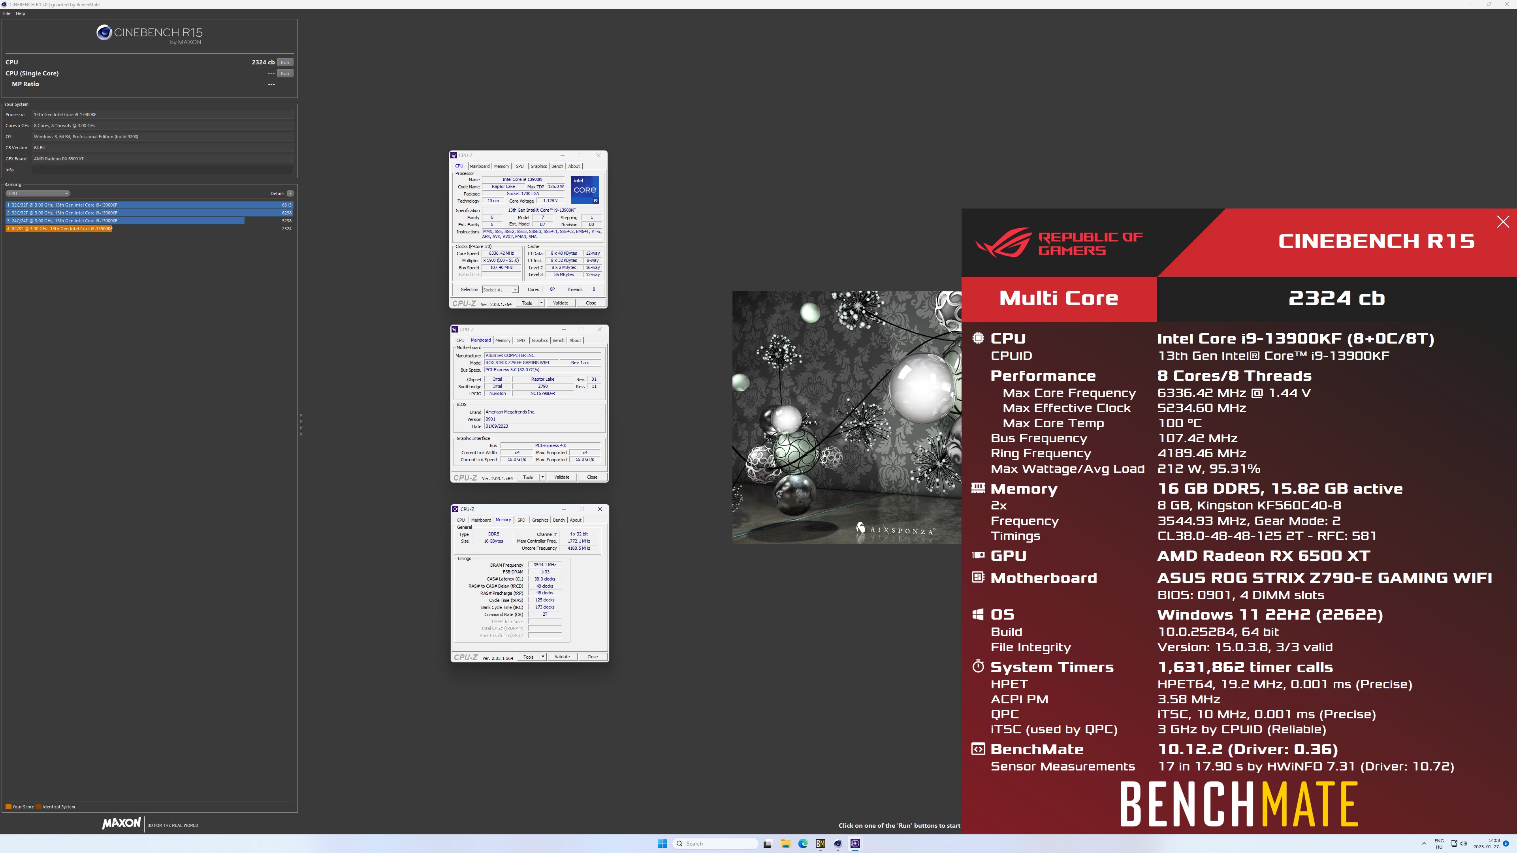Image resolution: width=1517 pixels, height=853 pixels.
Task: Click Validate in top CPU-Z window
Action: [x=561, y=303]
